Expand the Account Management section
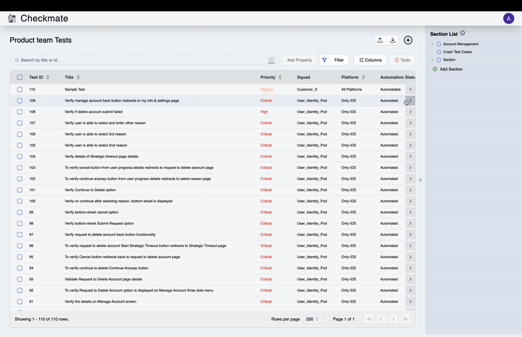The height and width of the screenshot is (337, 522). 432,44
